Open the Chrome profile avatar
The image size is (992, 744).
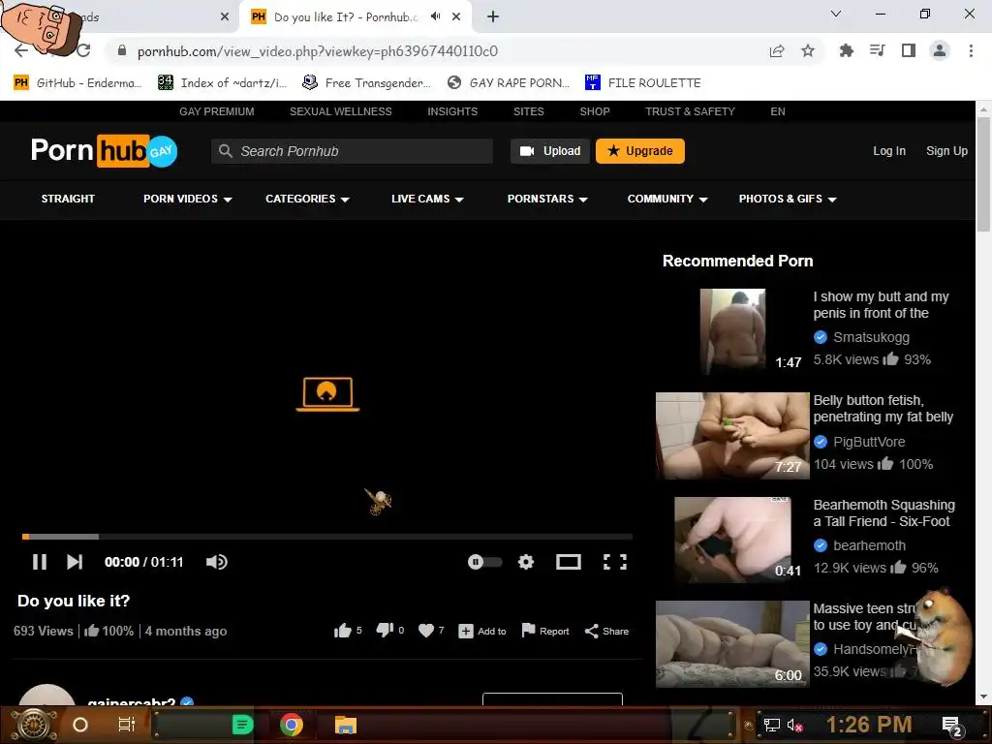(940, 50)
